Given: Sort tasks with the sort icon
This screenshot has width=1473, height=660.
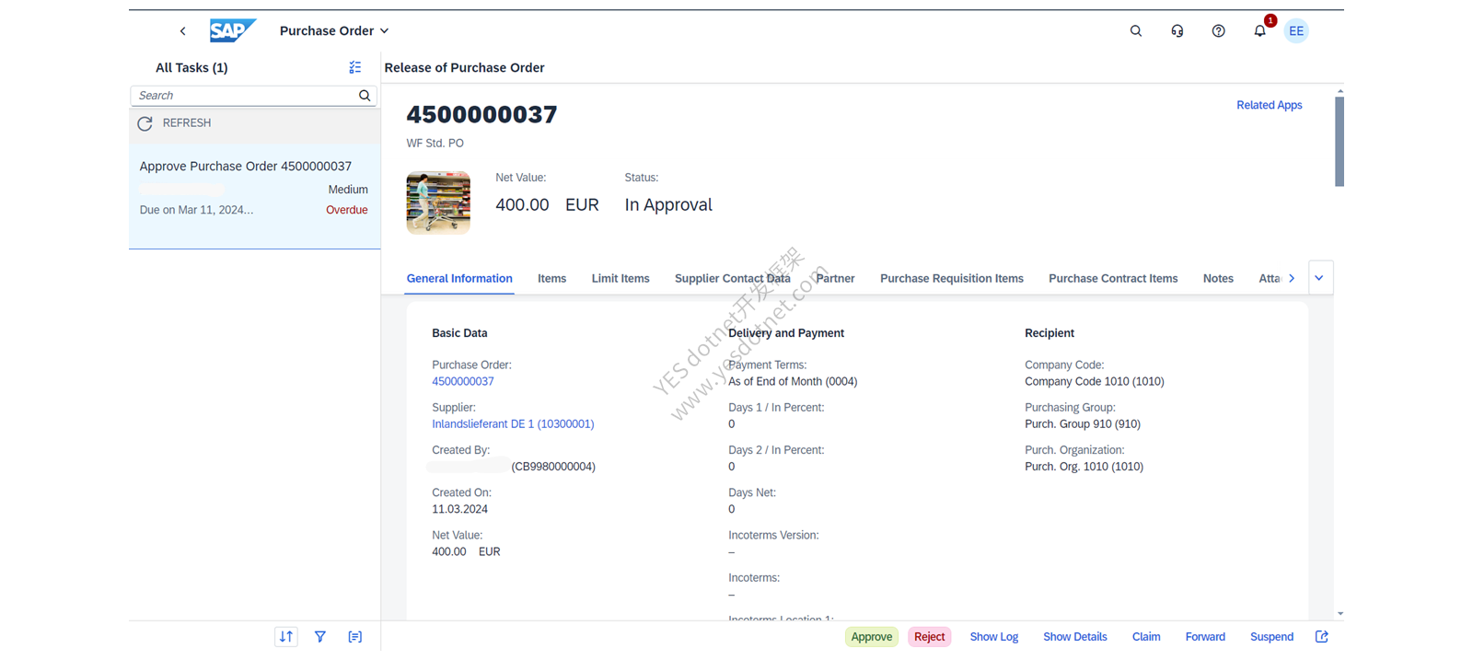Looking at the screenshot, I should click(286, 637).
